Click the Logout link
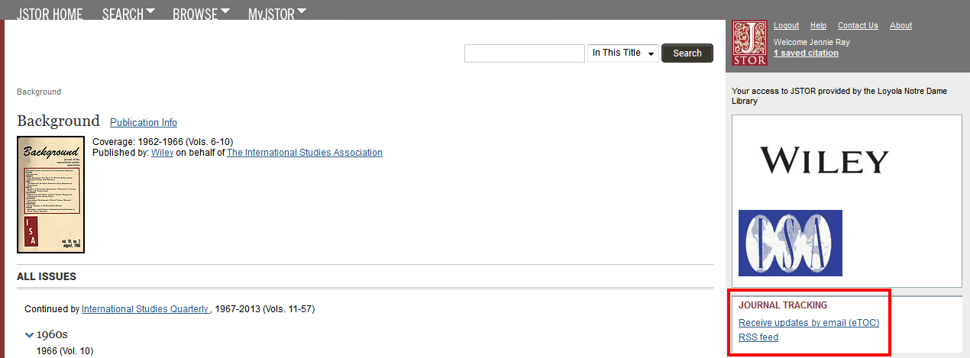Screen dimensions: 970x358 tap(786, 25)
